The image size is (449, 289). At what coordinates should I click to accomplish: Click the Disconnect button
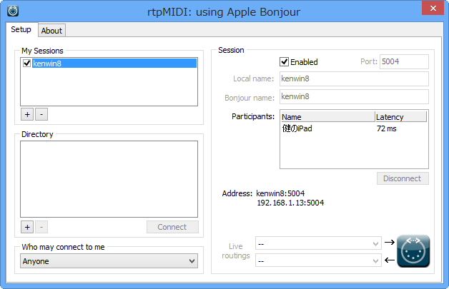pos(403,178)
